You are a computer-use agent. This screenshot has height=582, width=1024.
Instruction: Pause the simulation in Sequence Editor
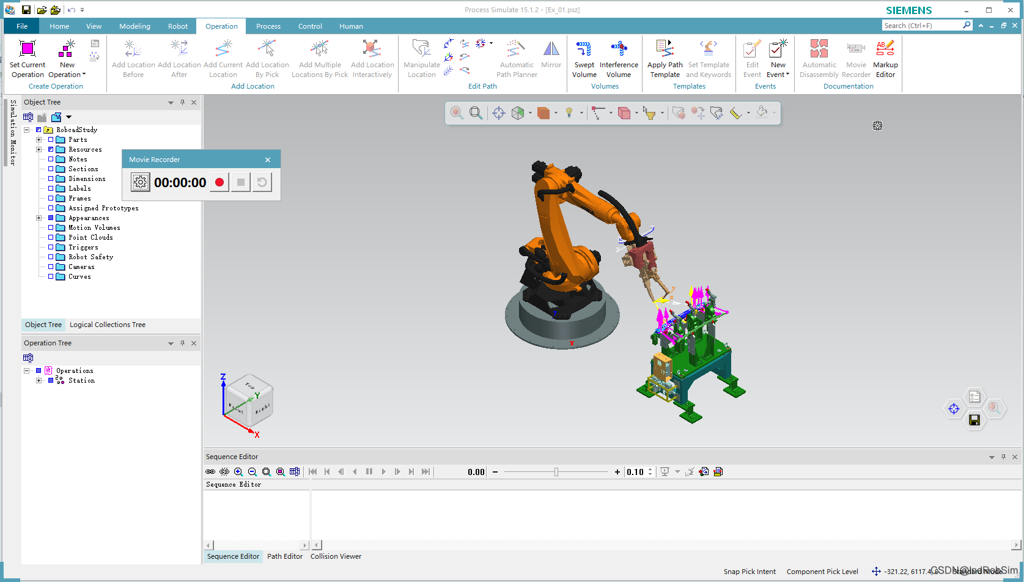369,472
